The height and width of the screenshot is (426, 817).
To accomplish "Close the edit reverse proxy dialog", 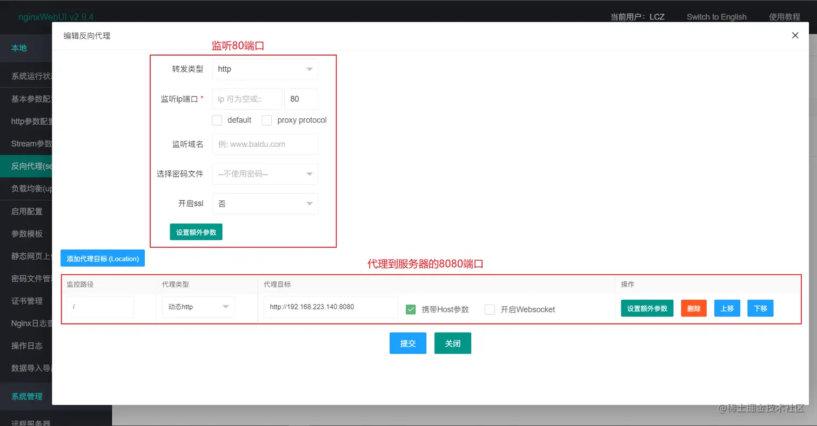I will coord(795,36).
